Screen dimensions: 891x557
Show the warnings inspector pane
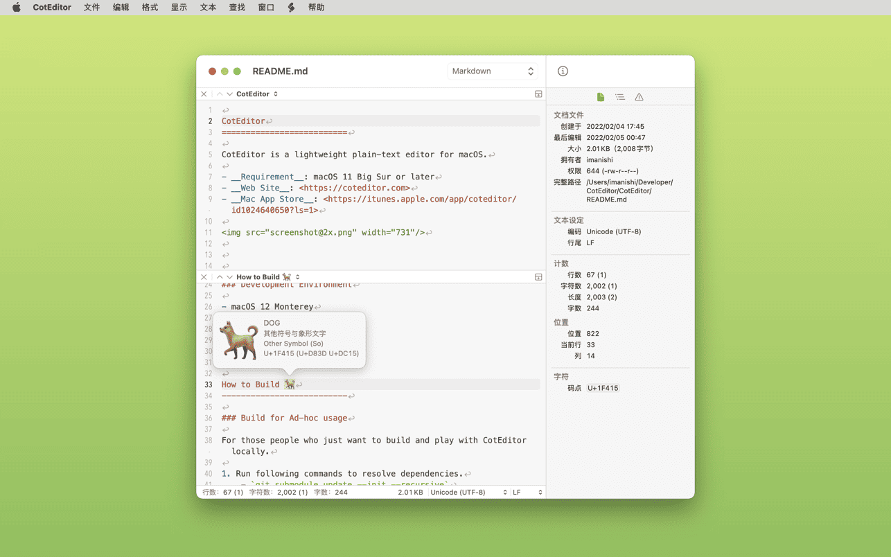pyautogui.click(x=639, y=97)
